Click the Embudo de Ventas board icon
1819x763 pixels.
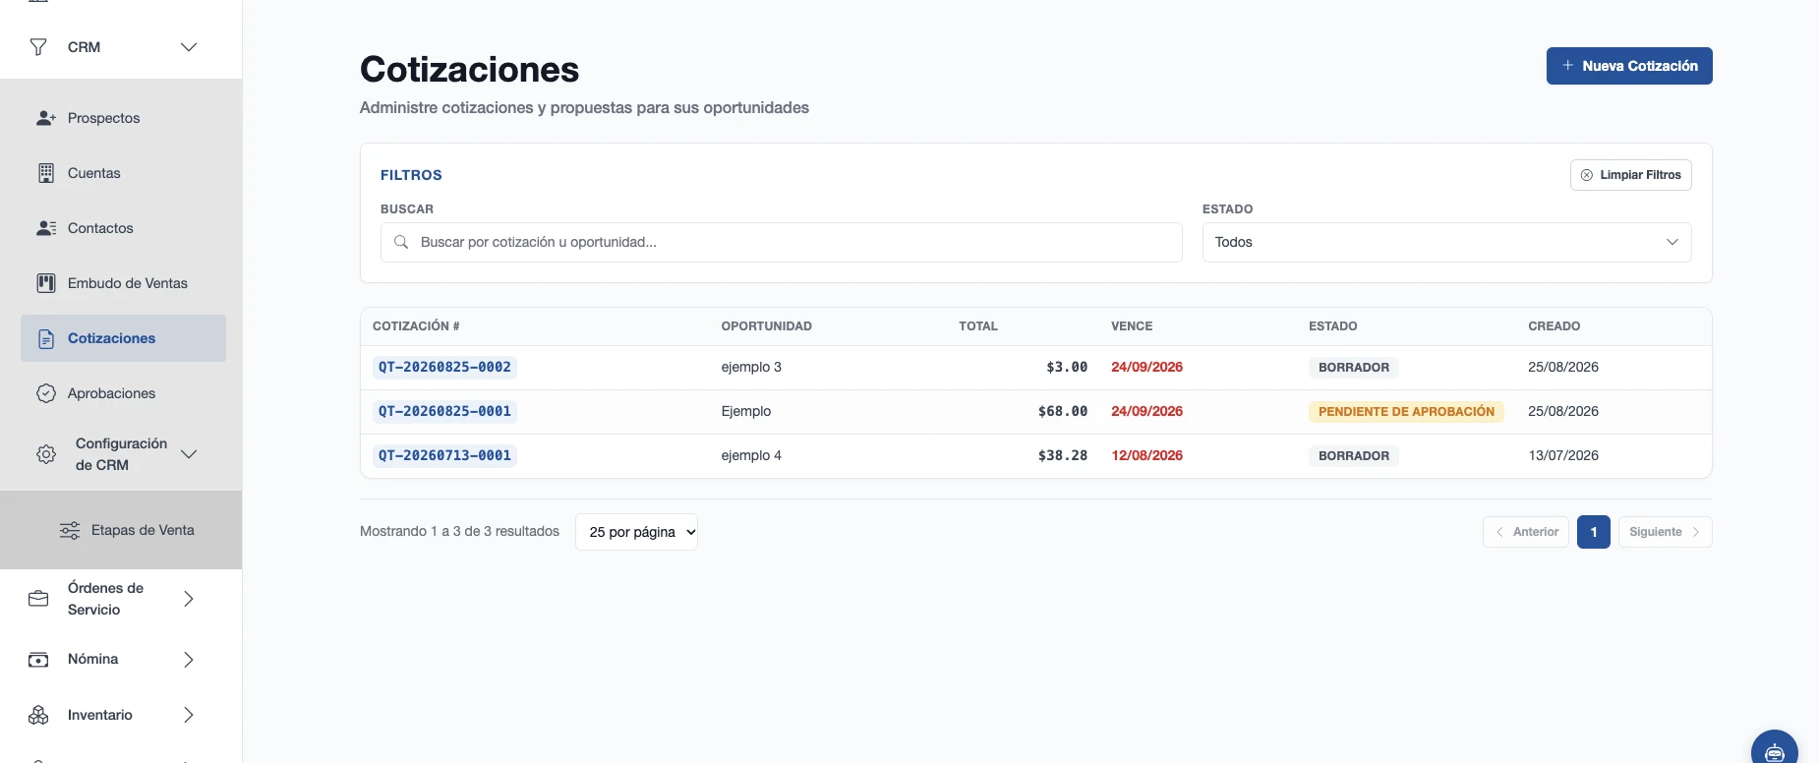[x=46, y=283]
